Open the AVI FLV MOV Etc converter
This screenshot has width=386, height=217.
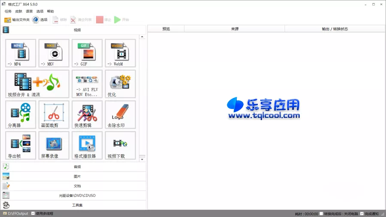coord(87,84)
